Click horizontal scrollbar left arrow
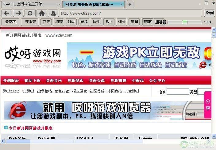 point(3,141)
